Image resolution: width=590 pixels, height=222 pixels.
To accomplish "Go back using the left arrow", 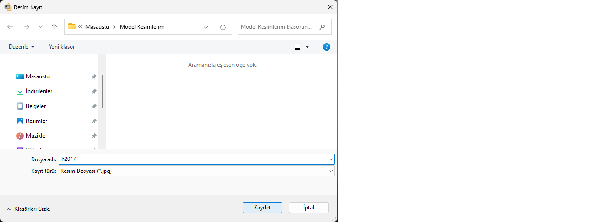I will click(x=11, y=27).
